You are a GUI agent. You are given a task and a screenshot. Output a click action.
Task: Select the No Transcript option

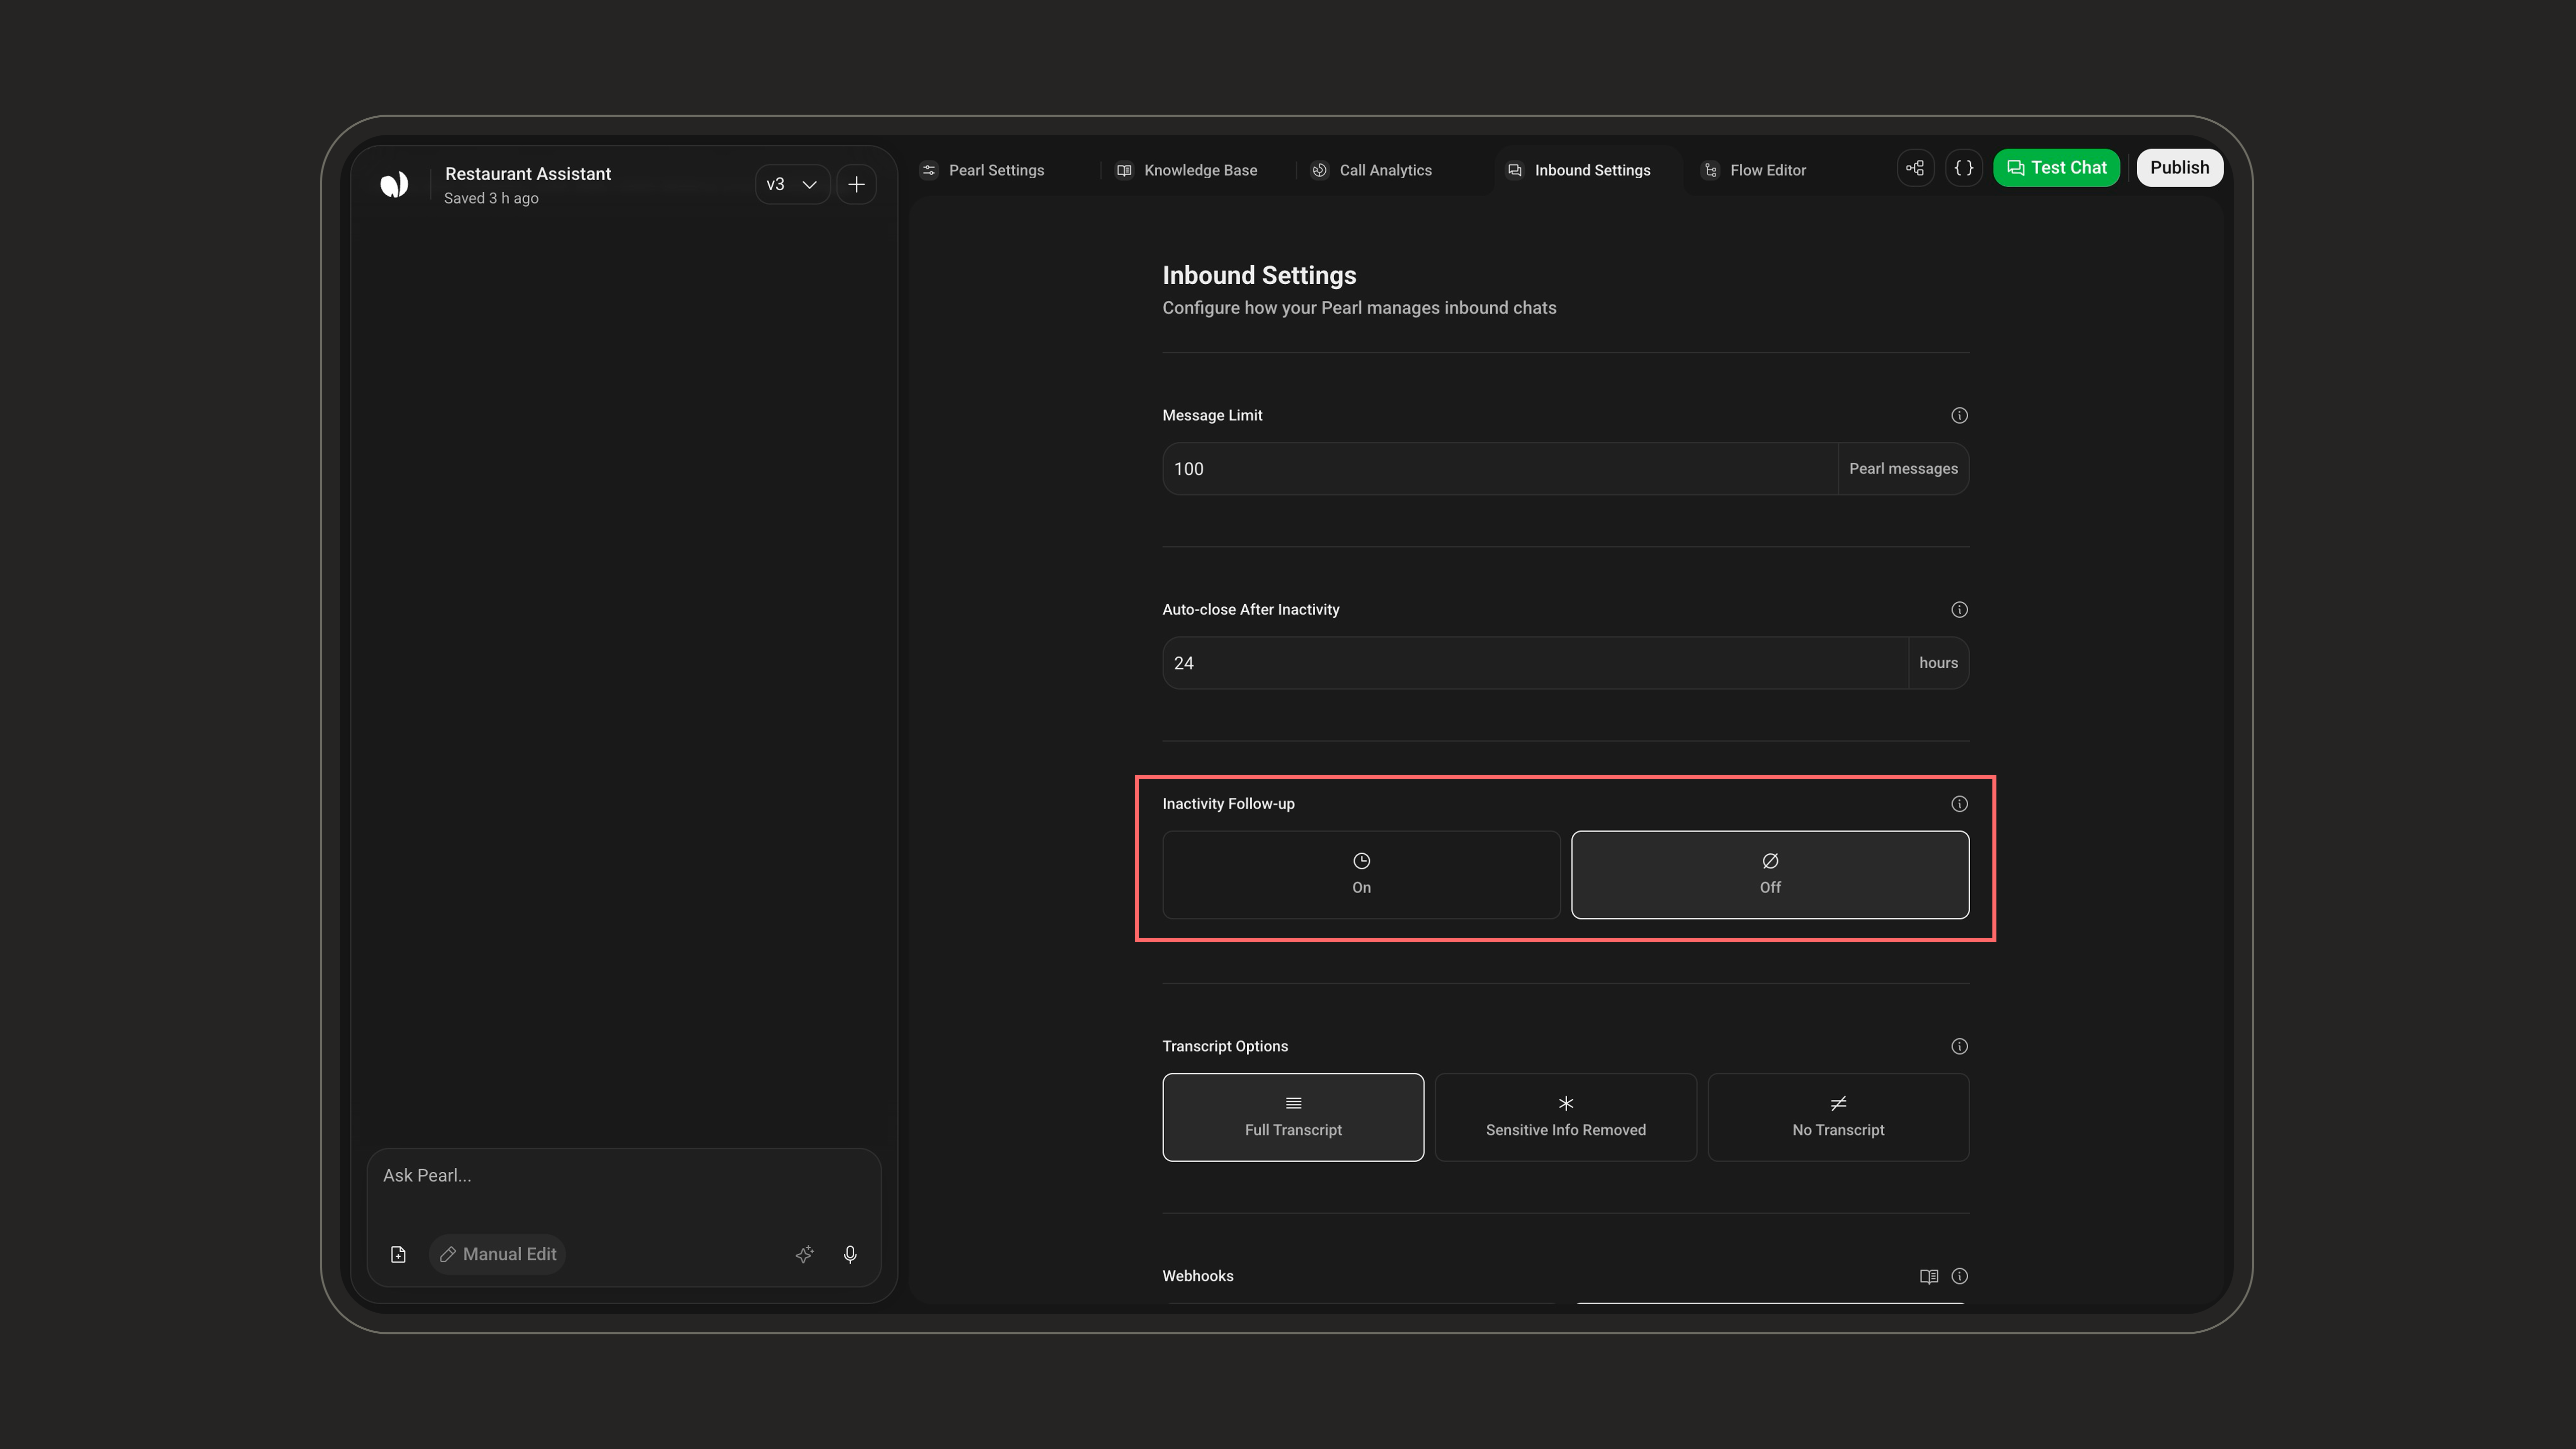coord(1838,1117)
